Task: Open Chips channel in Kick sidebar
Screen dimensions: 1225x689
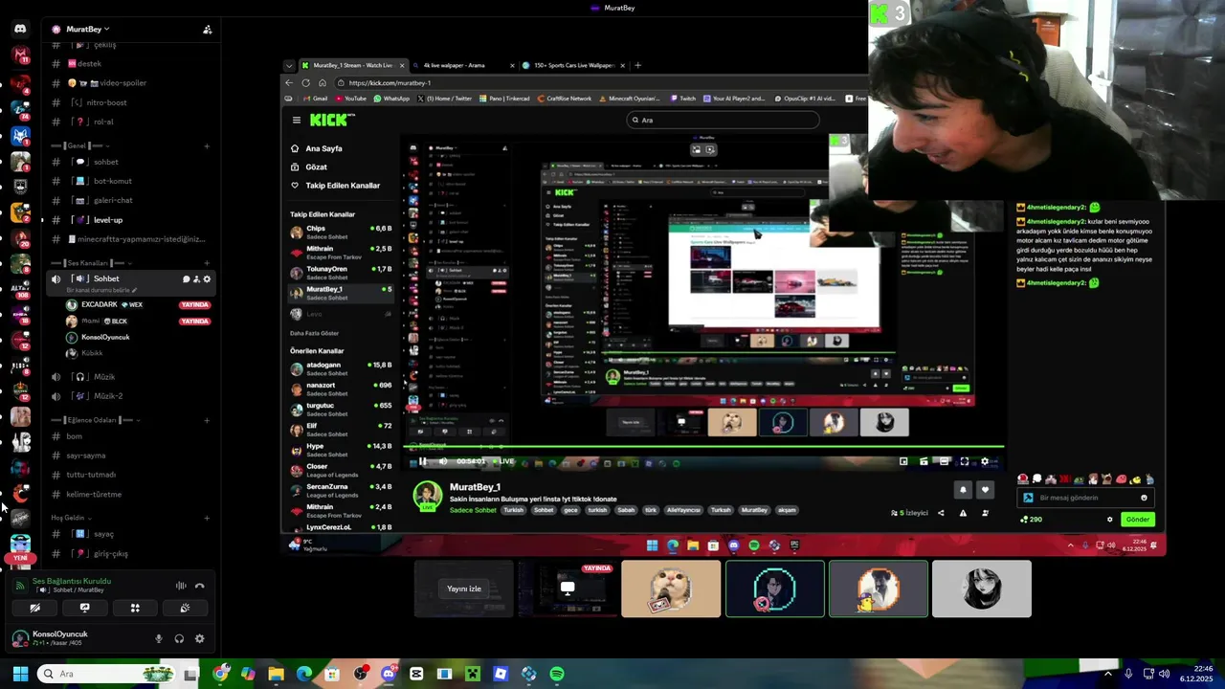Action: pyautogui.click(x=341, y=232)
